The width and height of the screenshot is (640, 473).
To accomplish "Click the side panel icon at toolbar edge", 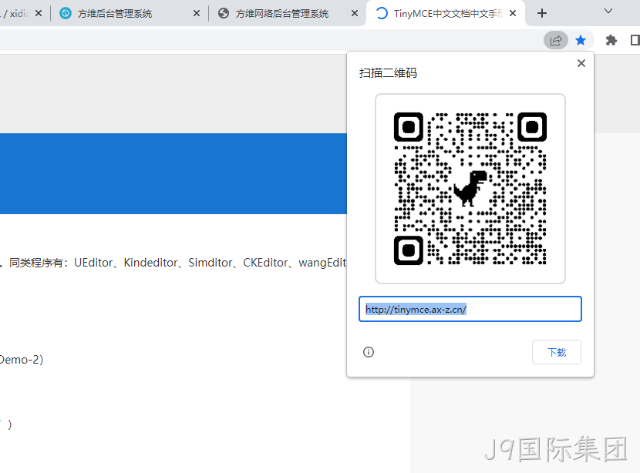I will [635, 40].
